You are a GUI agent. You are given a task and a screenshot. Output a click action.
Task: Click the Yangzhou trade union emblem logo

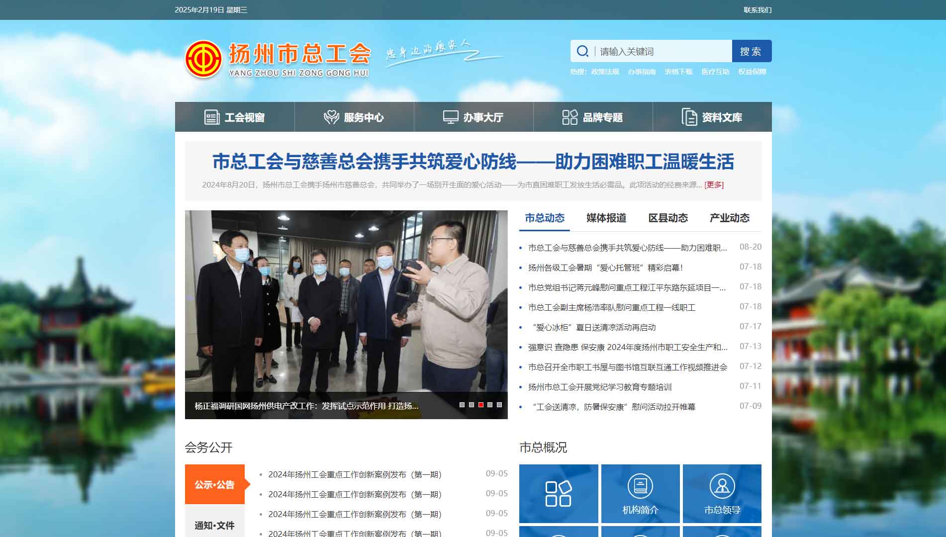(x=203, y=59)
